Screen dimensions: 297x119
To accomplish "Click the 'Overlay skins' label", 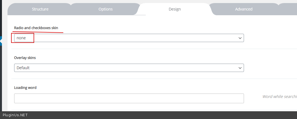I will click(x=25, y=58).
